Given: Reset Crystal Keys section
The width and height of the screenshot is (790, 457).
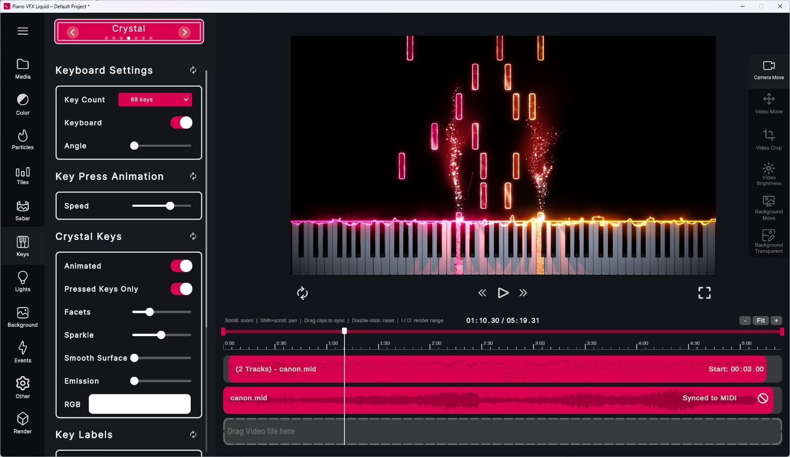Looking at the screenshot, I should tap(193, 237).
